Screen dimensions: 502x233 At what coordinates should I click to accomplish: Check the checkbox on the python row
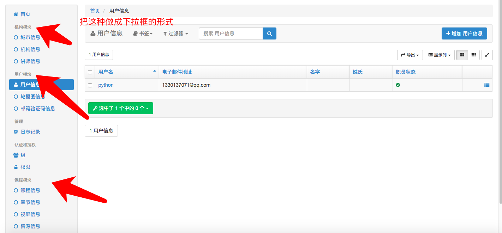tap(90, 85)
